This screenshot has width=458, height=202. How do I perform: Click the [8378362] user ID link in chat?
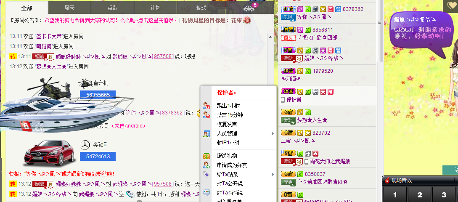(x=172, y=113)
